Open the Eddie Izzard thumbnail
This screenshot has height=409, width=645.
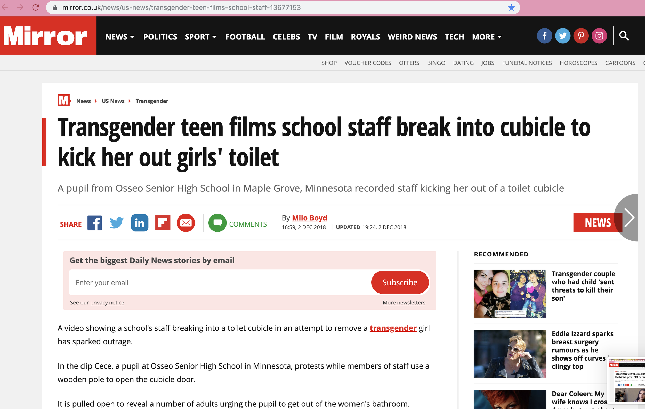point(510,354)
